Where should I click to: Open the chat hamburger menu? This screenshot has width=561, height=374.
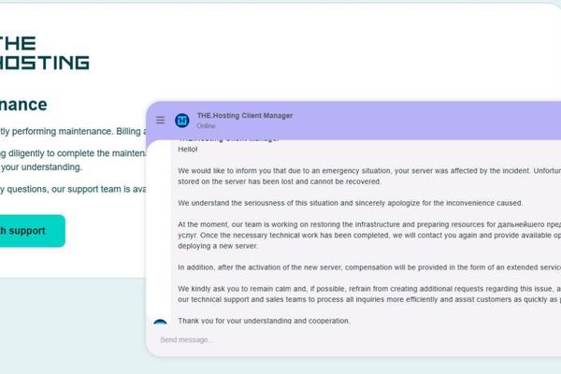160,121
